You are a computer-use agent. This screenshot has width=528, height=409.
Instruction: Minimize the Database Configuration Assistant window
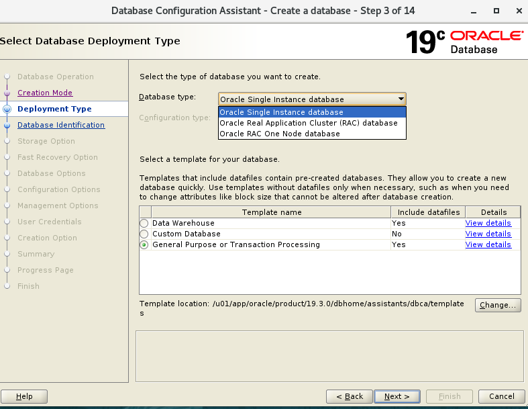click(474, 11)
